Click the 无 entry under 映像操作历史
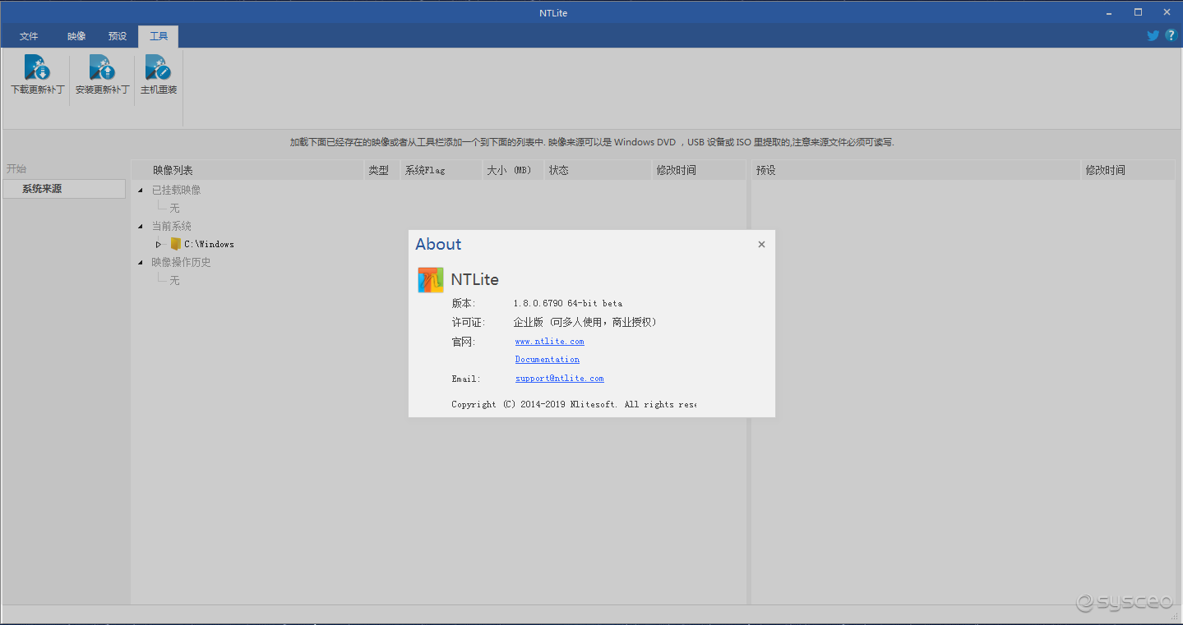This screenshot has height=625, width=1183. [174, 281]
